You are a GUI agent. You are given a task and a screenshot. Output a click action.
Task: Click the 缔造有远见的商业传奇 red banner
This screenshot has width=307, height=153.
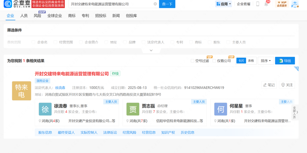[48, 4]
